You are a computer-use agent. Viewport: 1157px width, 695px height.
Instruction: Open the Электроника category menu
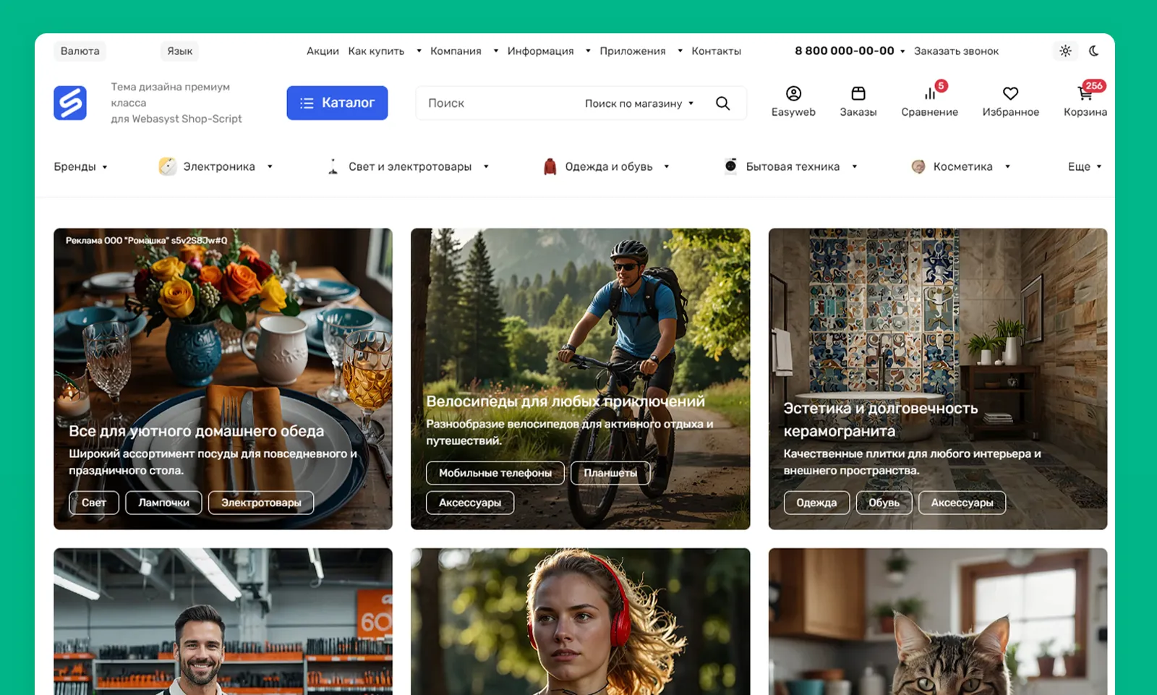click(218, 167)
